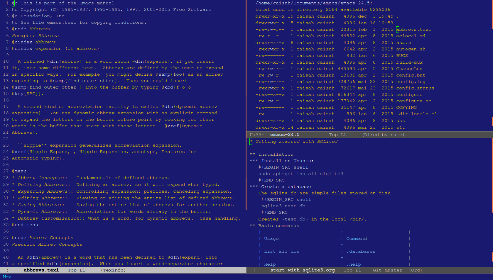This screenshot has width=493, height=280.
Task: Click emacs-24.5 buffer name in mode line
Action: (x=285, y=135)
